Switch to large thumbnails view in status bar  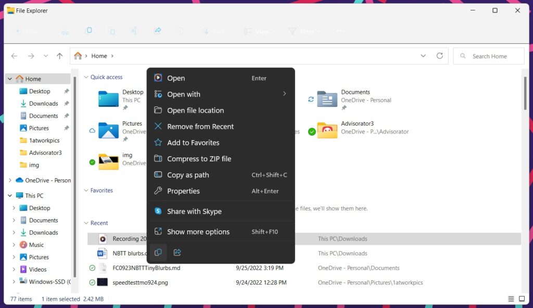click(x=522, y=299)
